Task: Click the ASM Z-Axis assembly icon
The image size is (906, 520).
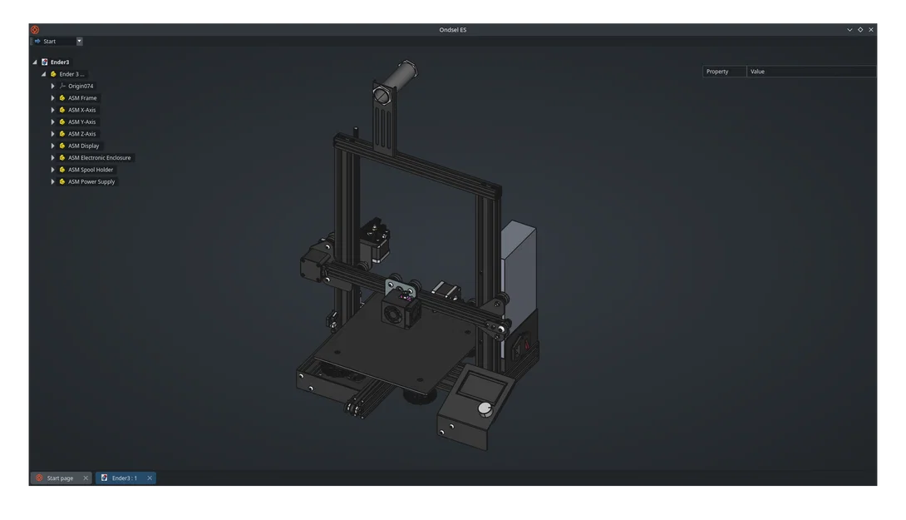Action: [x=62, y=134]
